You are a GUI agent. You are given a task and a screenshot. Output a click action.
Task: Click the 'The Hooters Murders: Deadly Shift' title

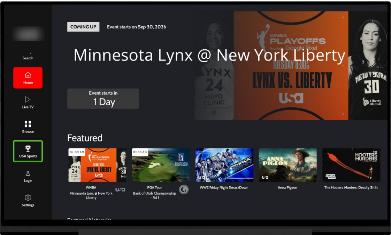351,187
